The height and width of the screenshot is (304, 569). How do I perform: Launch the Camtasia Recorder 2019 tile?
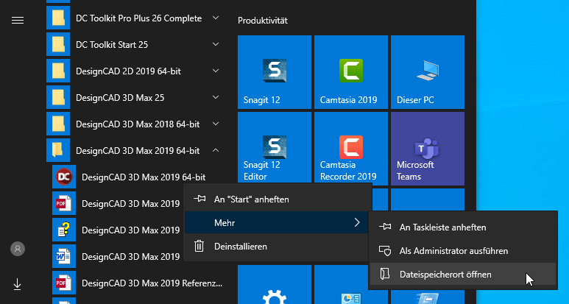tap(351, 148)
